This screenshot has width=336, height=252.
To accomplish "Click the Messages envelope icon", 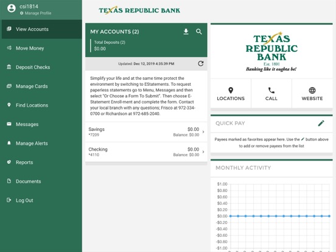I will (9, 124).
